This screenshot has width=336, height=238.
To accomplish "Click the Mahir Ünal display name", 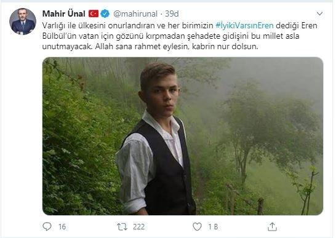I will point(64,14).
